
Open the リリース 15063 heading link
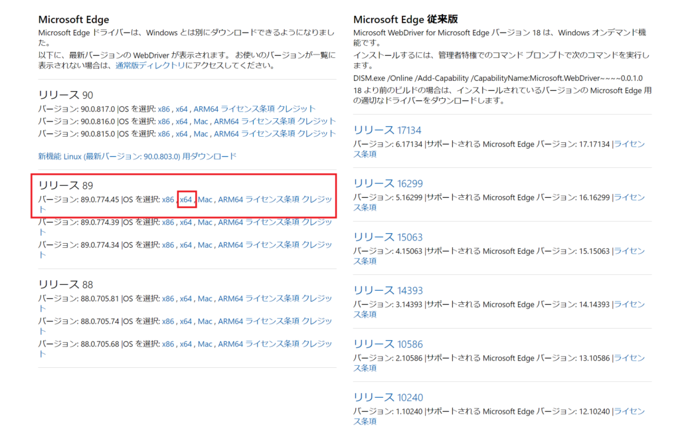pyautogui.click(x=388, y=237)
